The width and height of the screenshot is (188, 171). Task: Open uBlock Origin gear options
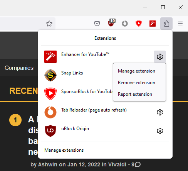[x=160, y=131]
